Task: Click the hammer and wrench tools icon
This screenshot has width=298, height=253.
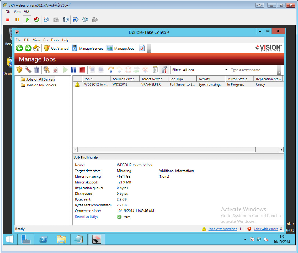Action: pos(164,70)
